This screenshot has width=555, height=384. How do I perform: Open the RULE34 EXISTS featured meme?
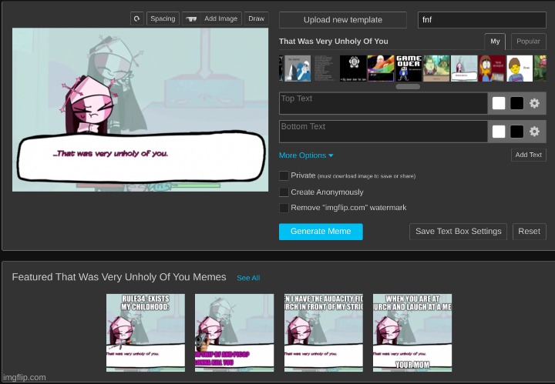tap(146, 332)
